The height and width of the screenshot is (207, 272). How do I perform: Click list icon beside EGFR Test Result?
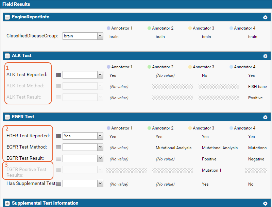tap(58, 159)
